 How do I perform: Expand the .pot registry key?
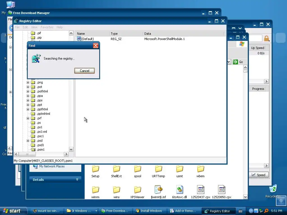click(x=28, y=87)
